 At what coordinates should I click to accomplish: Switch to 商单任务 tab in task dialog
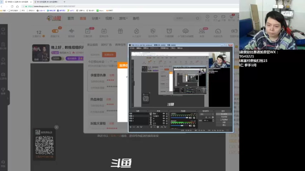pyautogui.click(x=120, y=45)
